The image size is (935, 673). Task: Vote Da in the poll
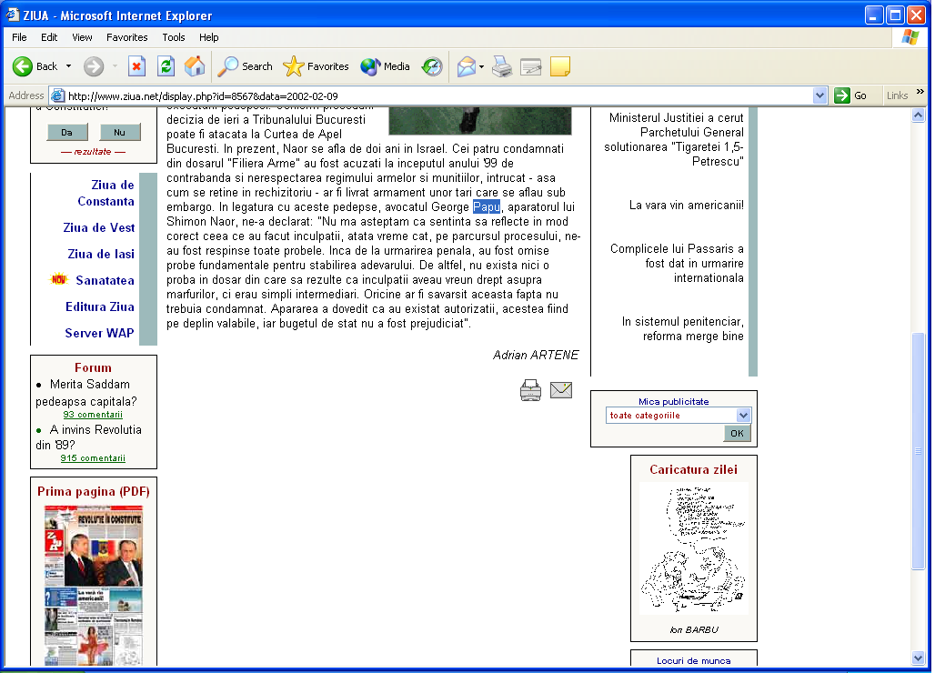pos(67,133)
